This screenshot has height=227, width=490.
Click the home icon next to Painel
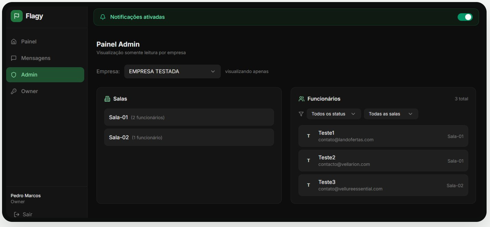click(x=14, y=42)
